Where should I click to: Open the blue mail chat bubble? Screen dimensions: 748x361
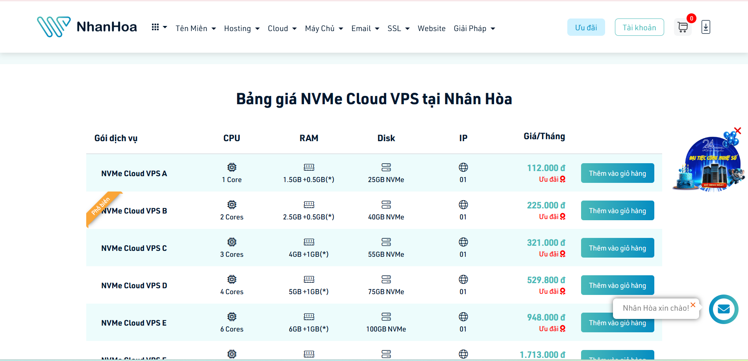[x=723, y=309]
